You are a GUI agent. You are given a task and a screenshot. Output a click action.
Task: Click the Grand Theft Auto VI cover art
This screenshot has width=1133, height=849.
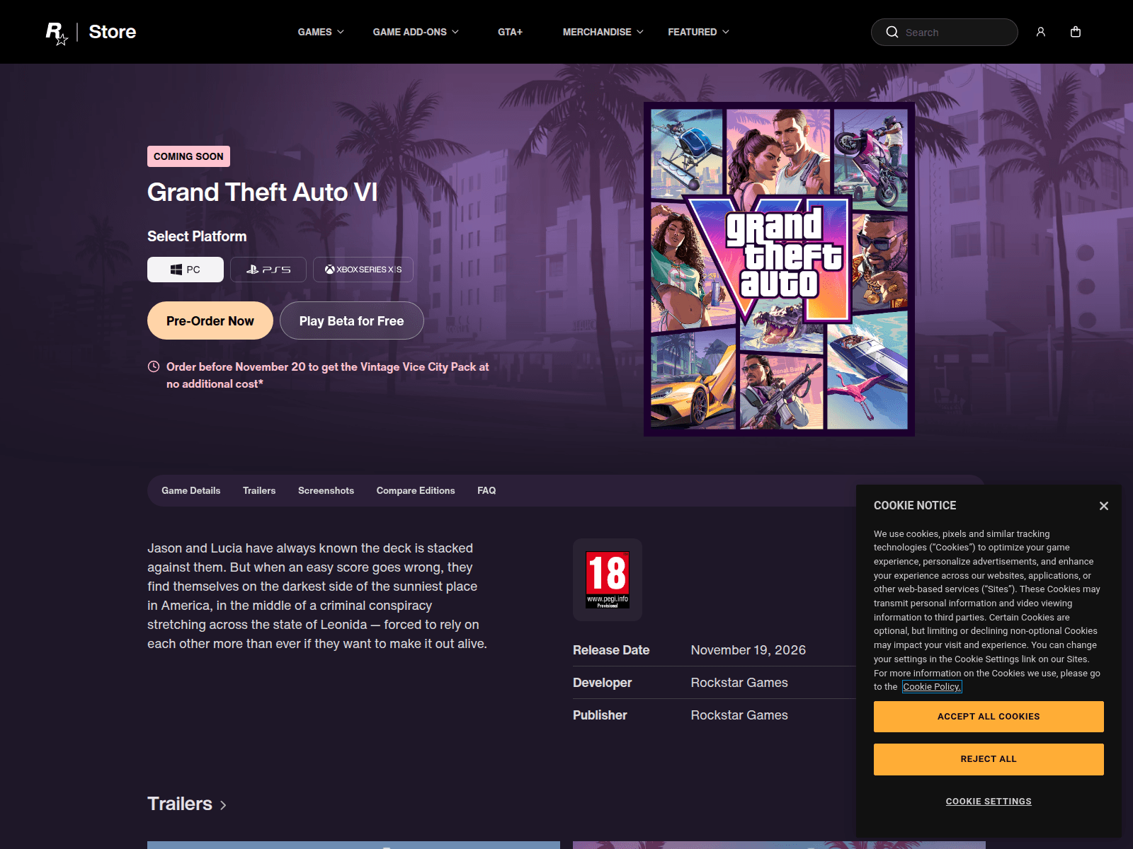779,269
